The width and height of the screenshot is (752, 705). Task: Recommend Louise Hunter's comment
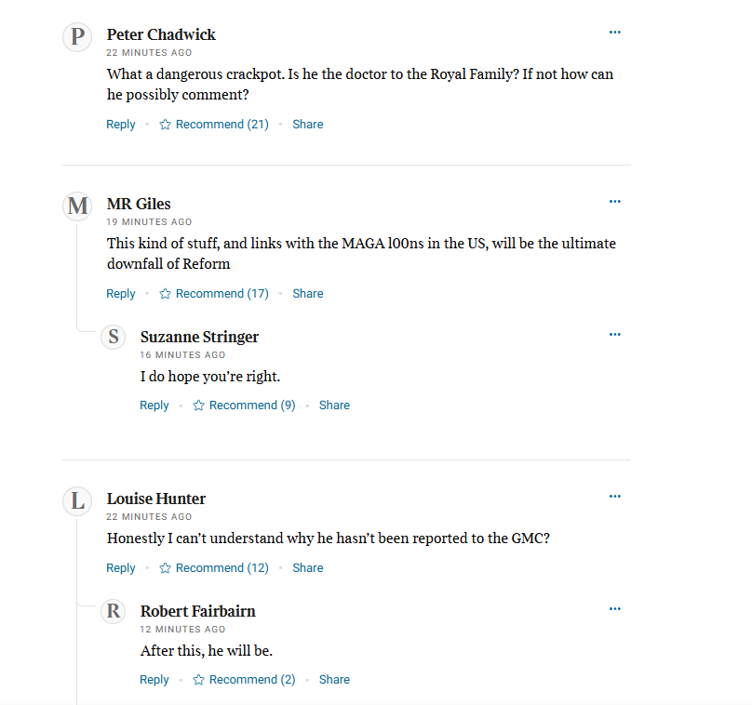pos(214,568)
